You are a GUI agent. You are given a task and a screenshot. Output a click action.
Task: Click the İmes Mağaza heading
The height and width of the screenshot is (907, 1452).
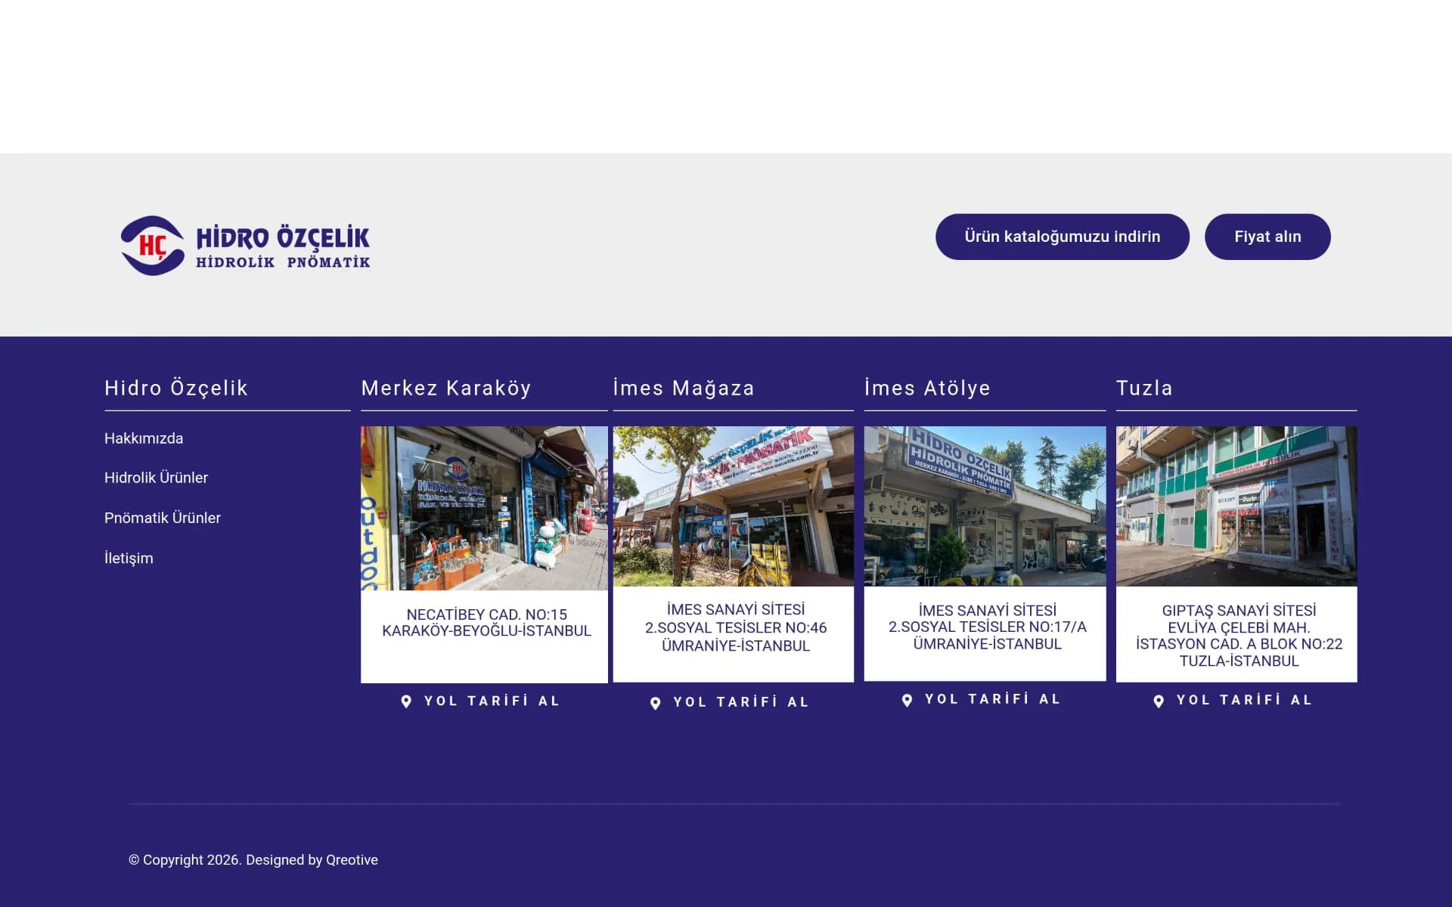[x=684, y=388]
